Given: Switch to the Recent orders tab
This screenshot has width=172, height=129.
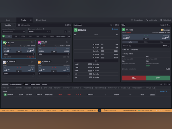Looking at the screenshot, I should [35, 85].
